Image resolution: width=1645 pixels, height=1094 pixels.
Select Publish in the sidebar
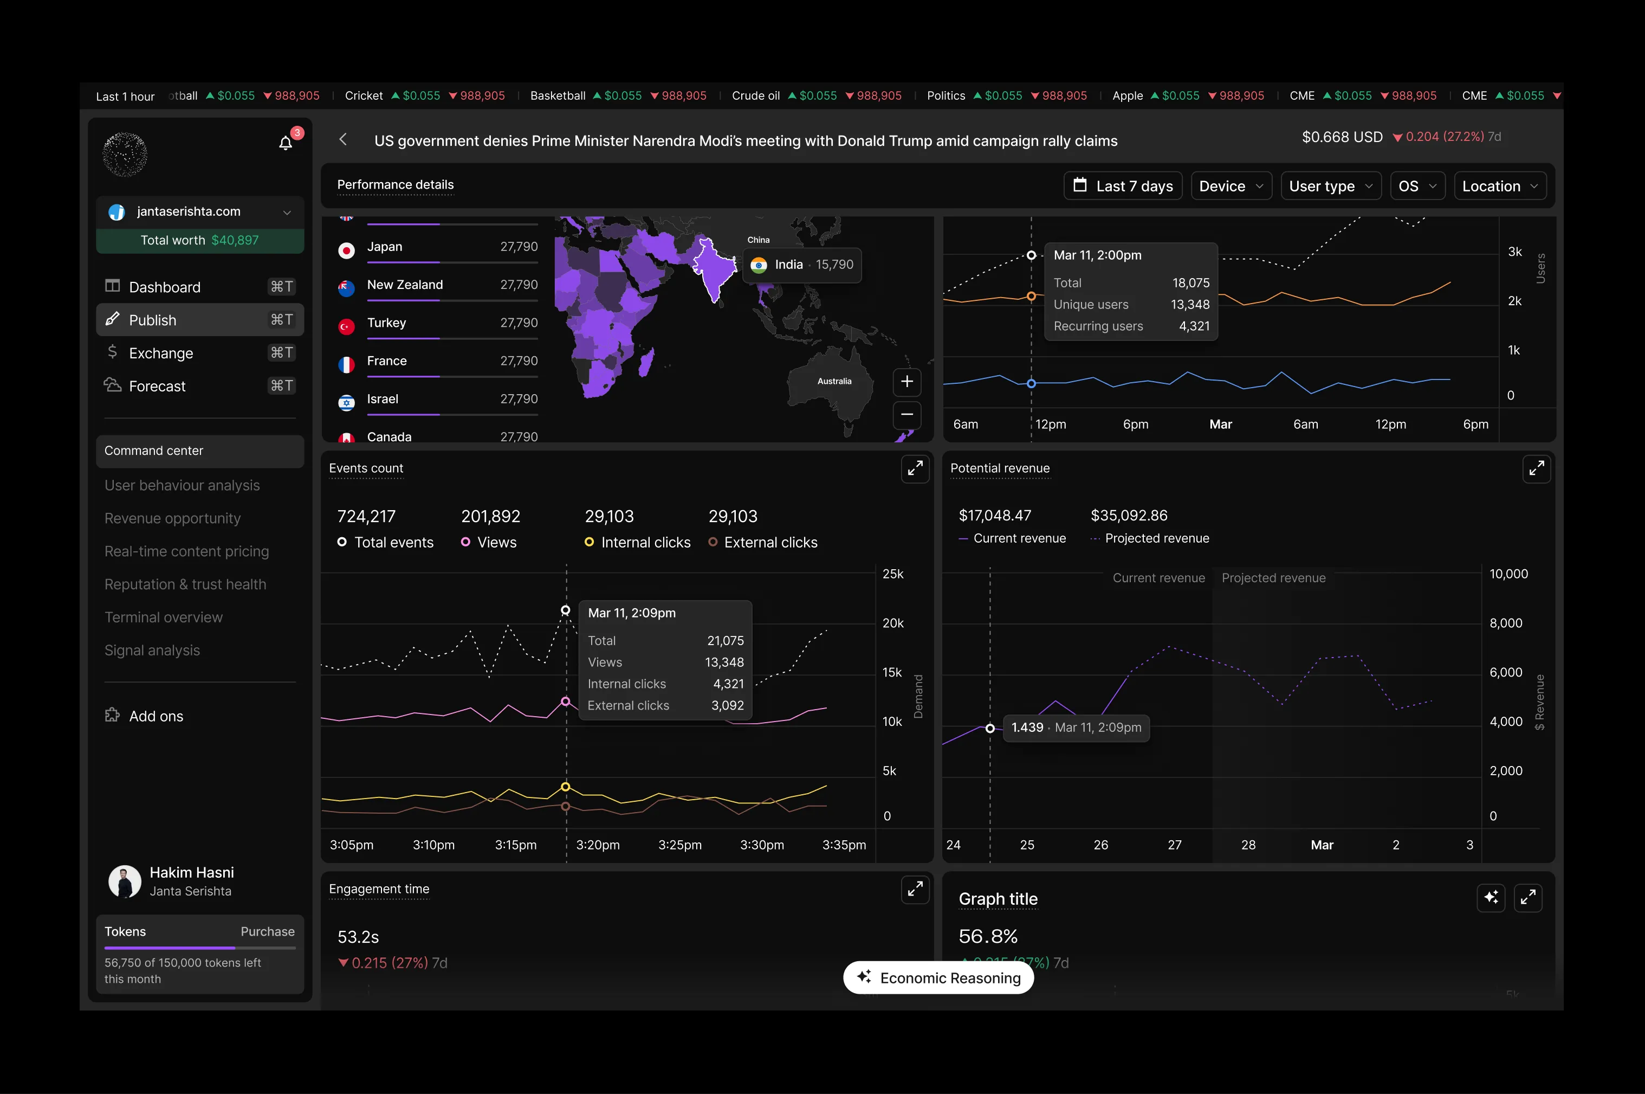(200, 319)
